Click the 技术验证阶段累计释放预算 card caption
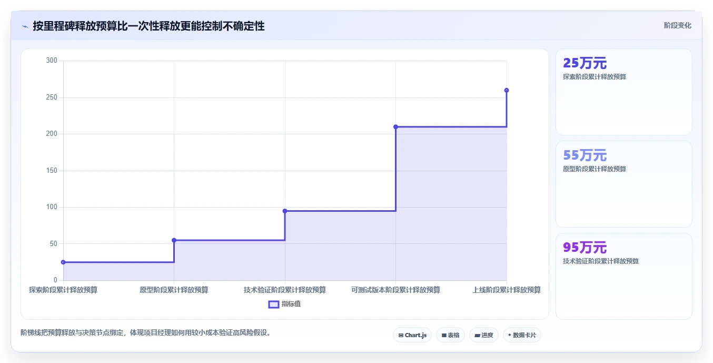 coord(601,261)
